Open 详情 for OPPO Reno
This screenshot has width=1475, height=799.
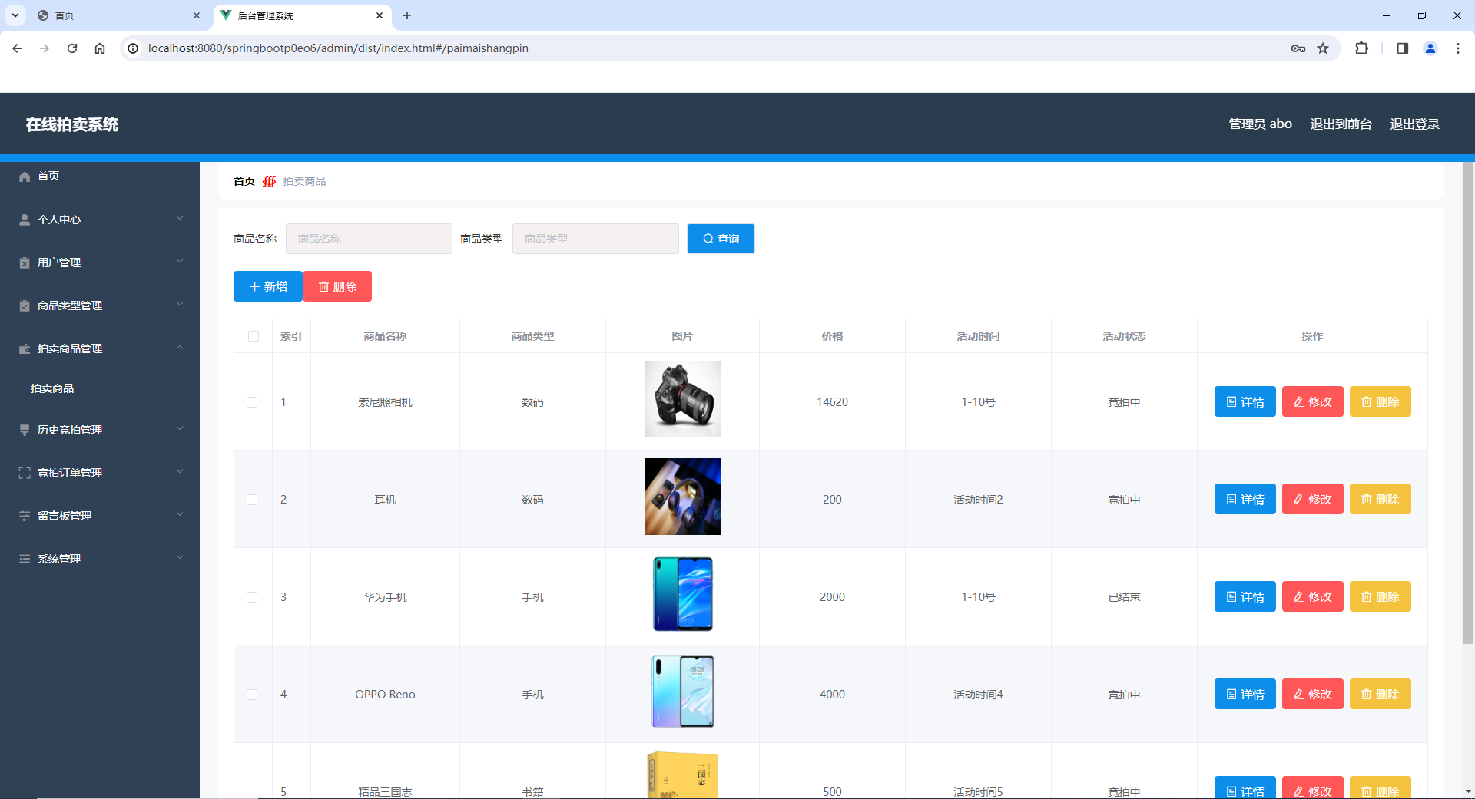(1245, 694)
